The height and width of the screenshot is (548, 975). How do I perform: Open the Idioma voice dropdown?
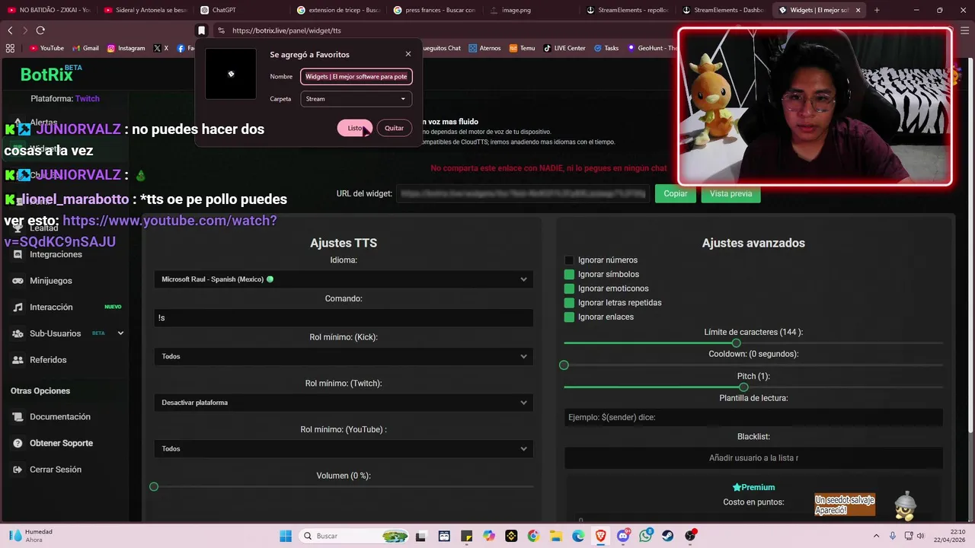[344, 279]
